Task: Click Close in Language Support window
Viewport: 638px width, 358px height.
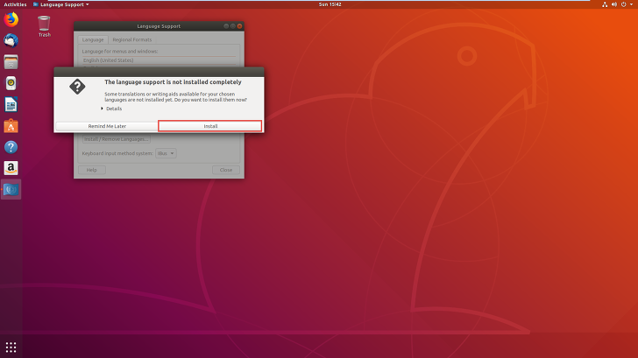Action: pyautogui.click(x=226, y=170)
